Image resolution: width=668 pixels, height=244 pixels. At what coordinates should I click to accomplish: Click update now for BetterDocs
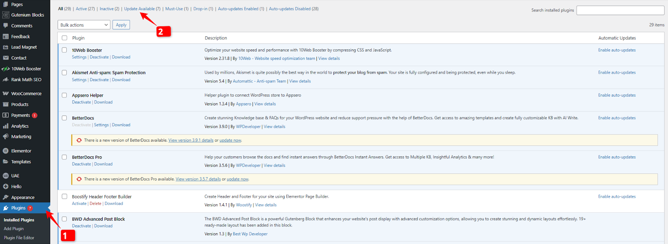point(230,140)
